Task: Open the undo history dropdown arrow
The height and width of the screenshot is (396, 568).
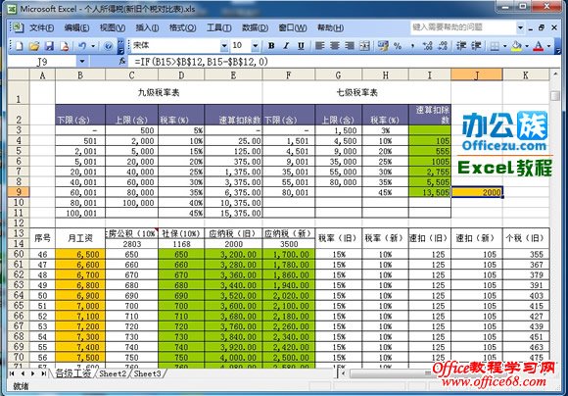Action: pos(93,46)
